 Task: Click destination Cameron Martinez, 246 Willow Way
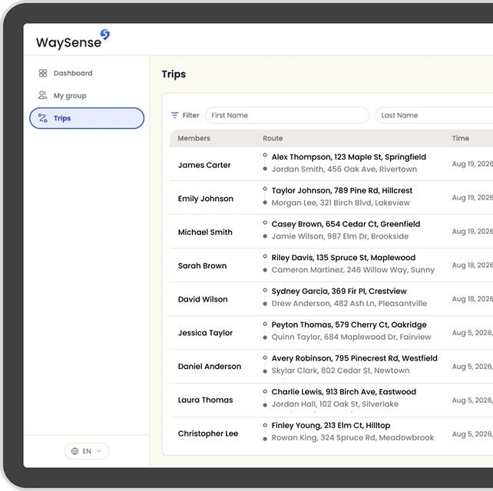coord(352,270)
